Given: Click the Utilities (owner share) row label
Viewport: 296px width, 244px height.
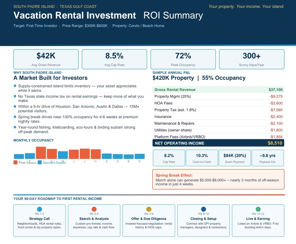Looking at the screenshot, I should click(x=173, y=130).
